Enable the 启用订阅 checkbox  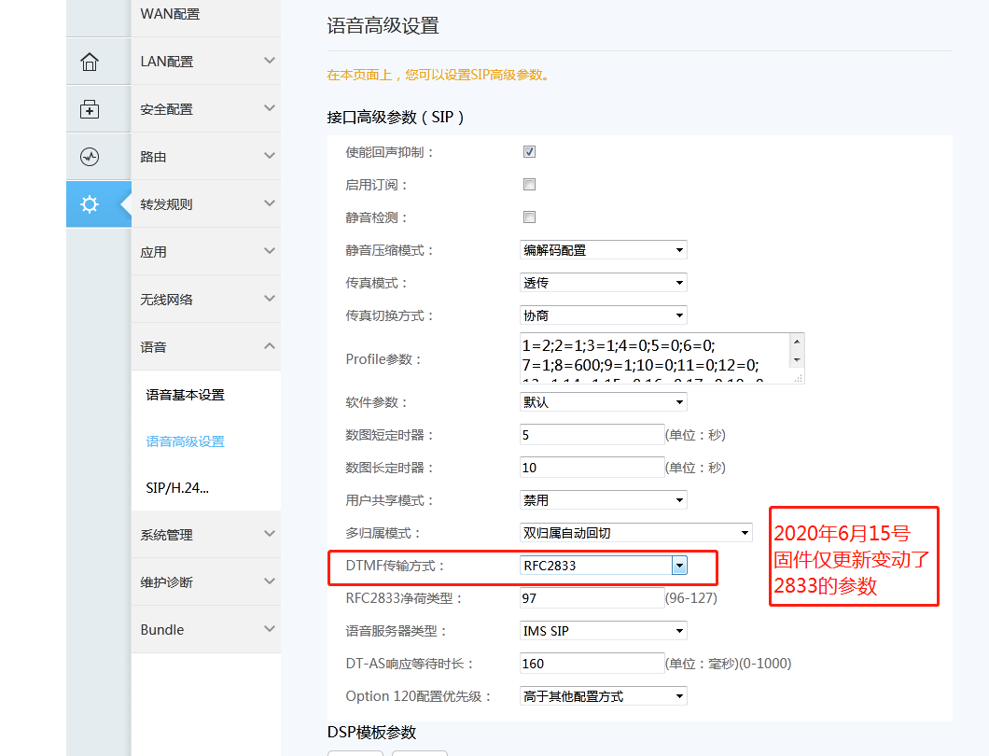[x=529, y=185]
